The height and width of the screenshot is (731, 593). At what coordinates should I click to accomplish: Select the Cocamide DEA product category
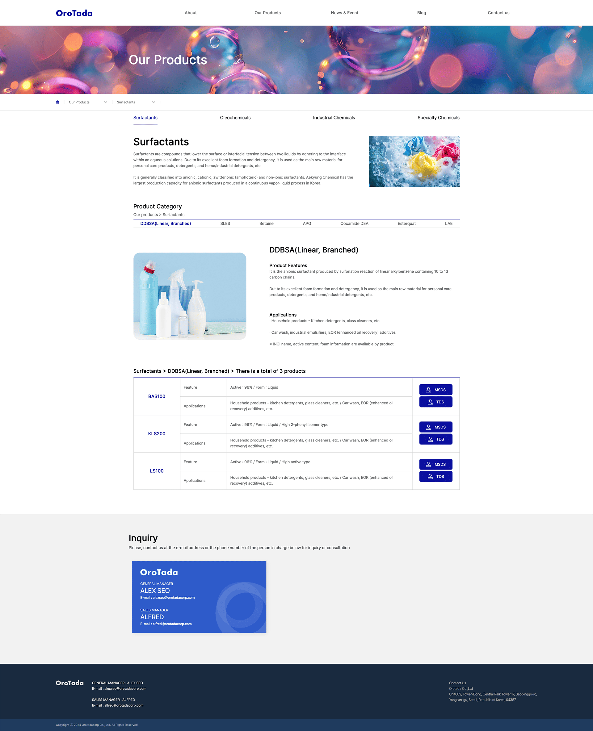pyautogui.click(x=354, y=223)
